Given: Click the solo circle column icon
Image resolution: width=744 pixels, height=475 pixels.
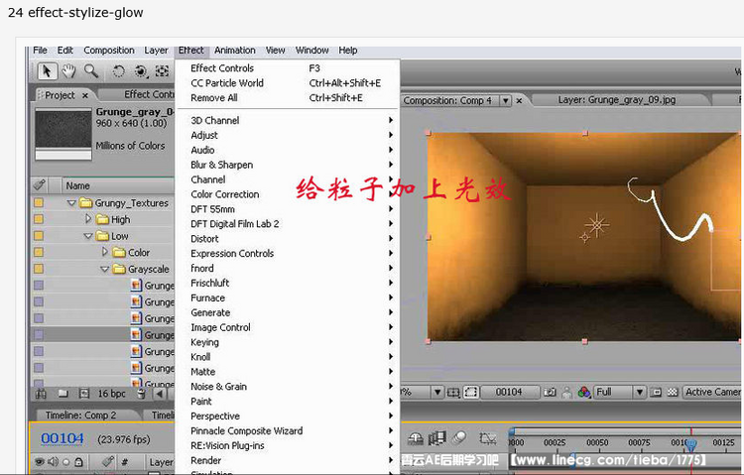Looking at the screenshot, I should (x=65, y=461).
